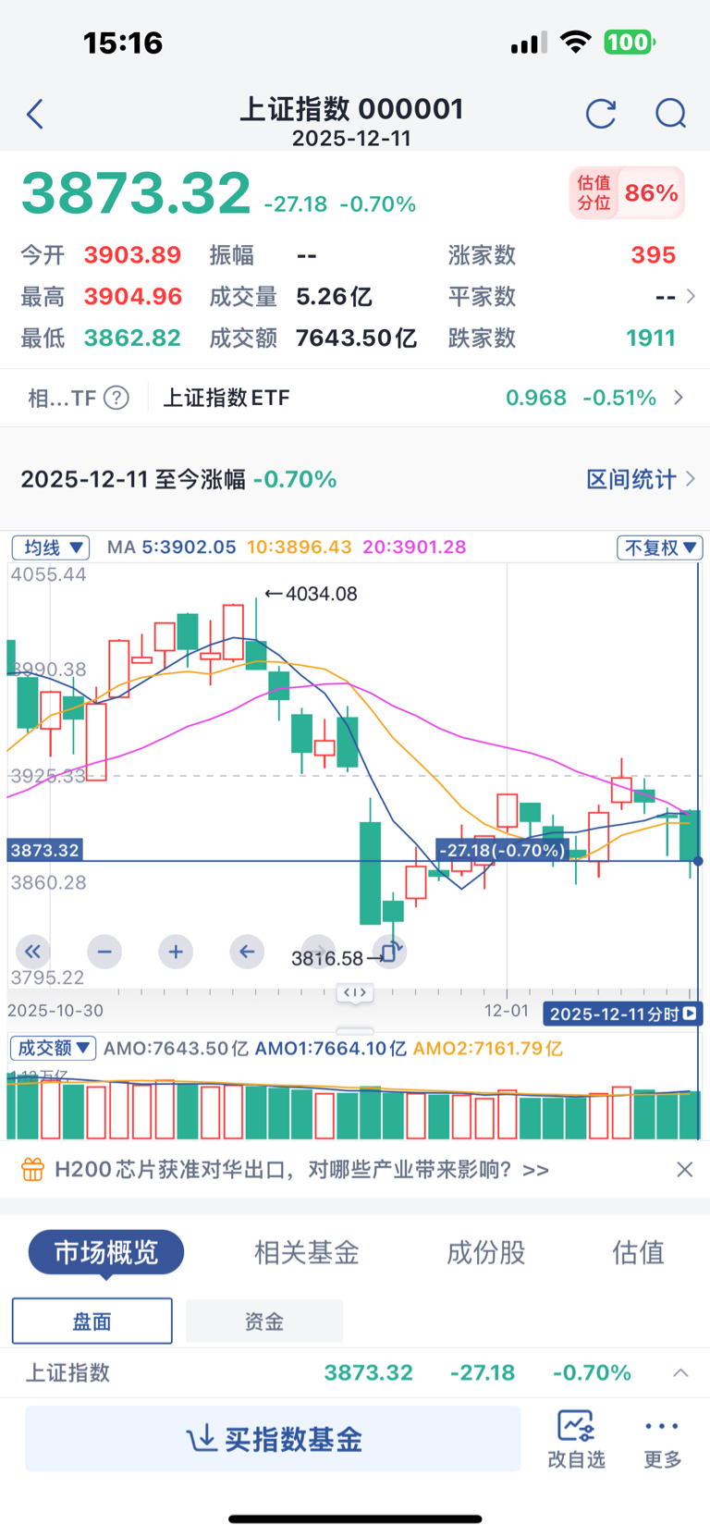
Task: Select the 资金 sub-tab toggle
Action: (264, 1321)
